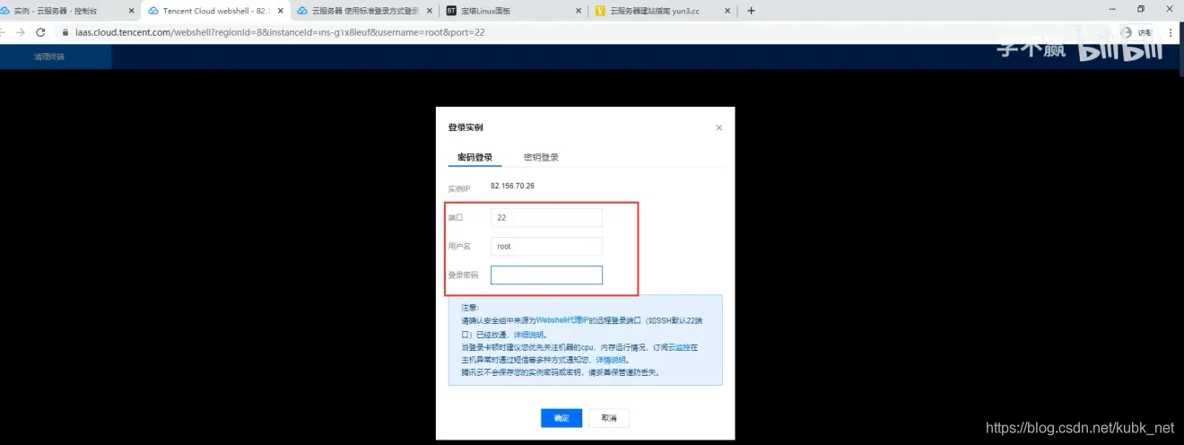The height and width of the screenshot is (445, 1184).
Task: Open a new browser tab
Action: coord(751,11)
